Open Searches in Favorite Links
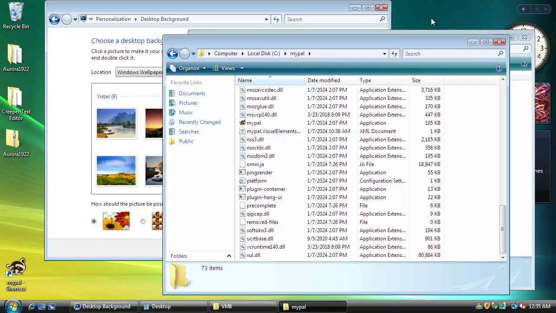Screen dimensions: 556x313 click(x=189, y=132)
